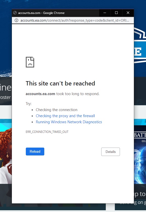Close the accounts.ea.com Chrome window

click(x=128, y=13)
